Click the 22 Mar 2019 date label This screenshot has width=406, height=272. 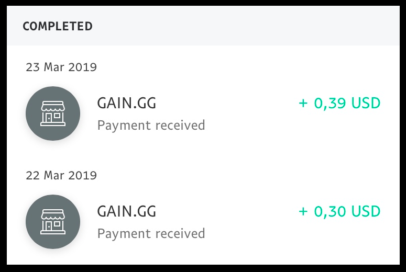61,176
